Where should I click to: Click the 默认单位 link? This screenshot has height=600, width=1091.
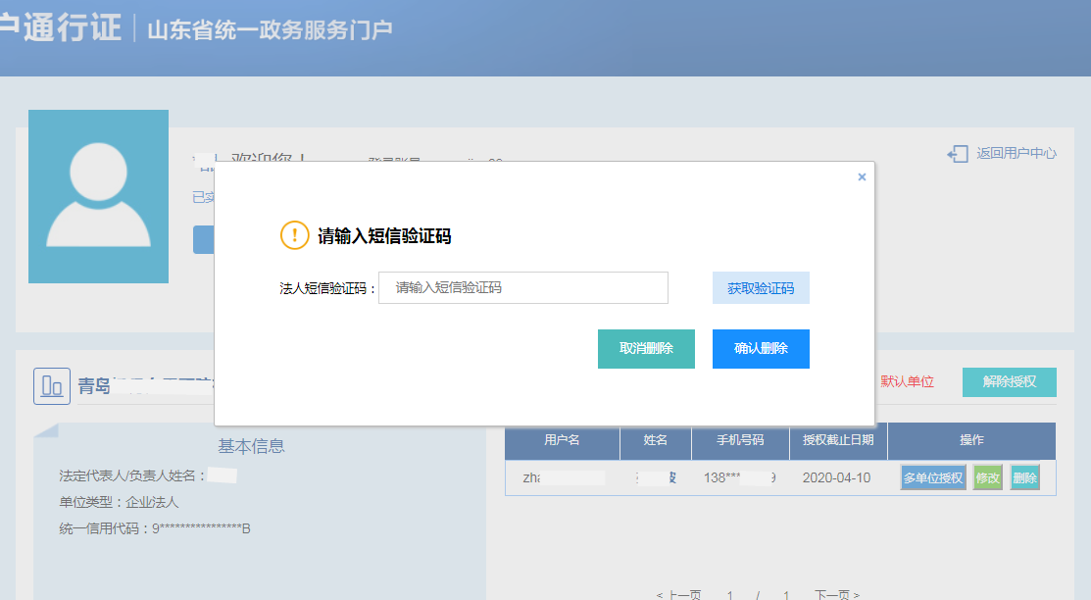click(906, 382)
